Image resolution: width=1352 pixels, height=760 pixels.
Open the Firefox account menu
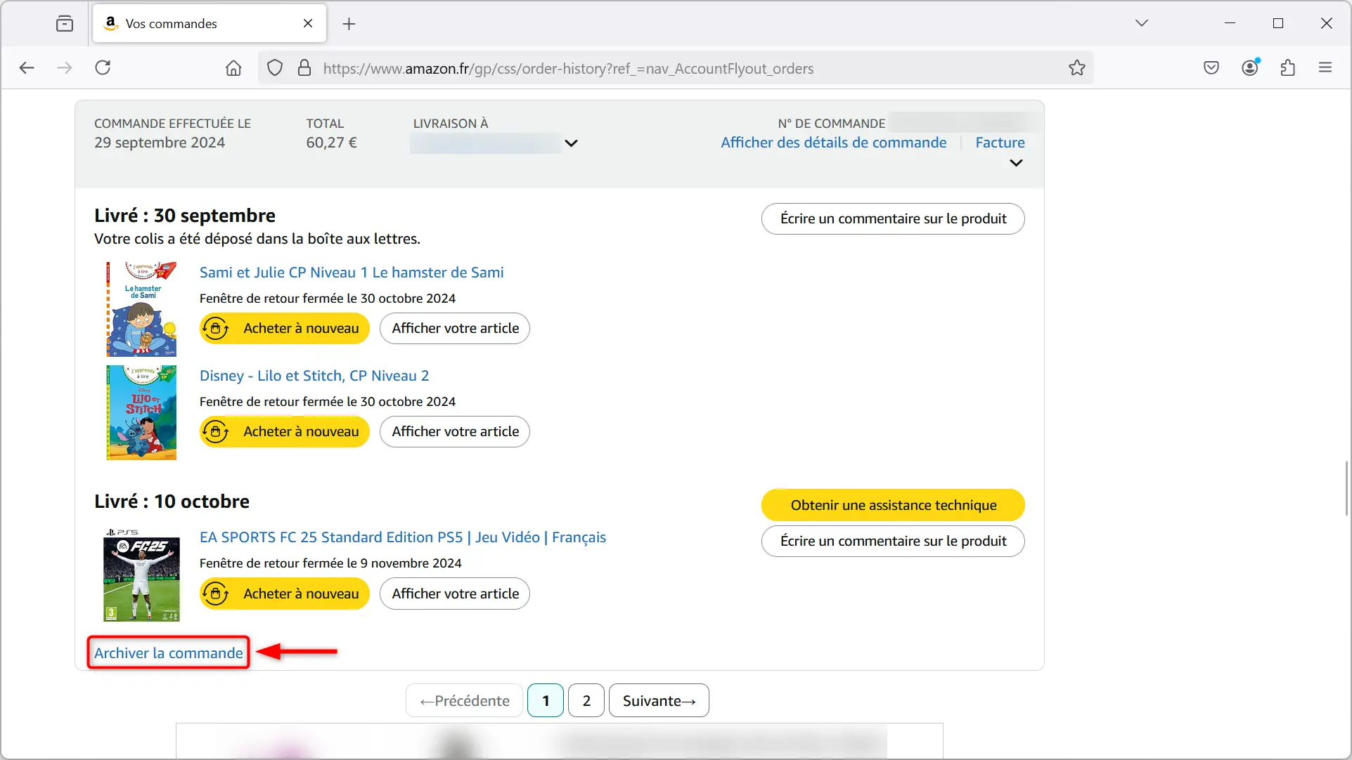click(x=1250, y=67)
